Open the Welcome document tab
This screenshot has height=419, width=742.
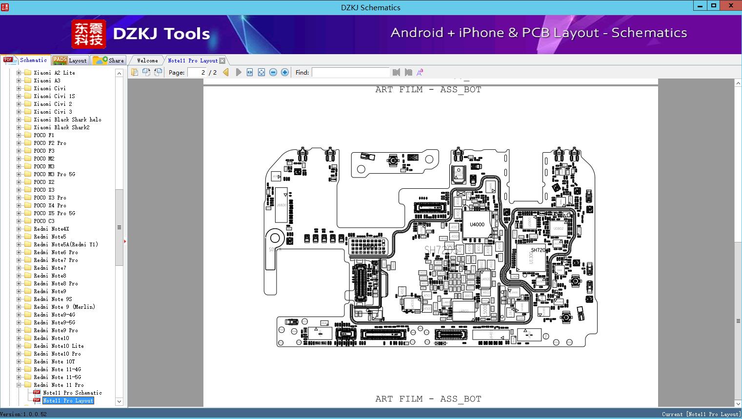point(147,60)
